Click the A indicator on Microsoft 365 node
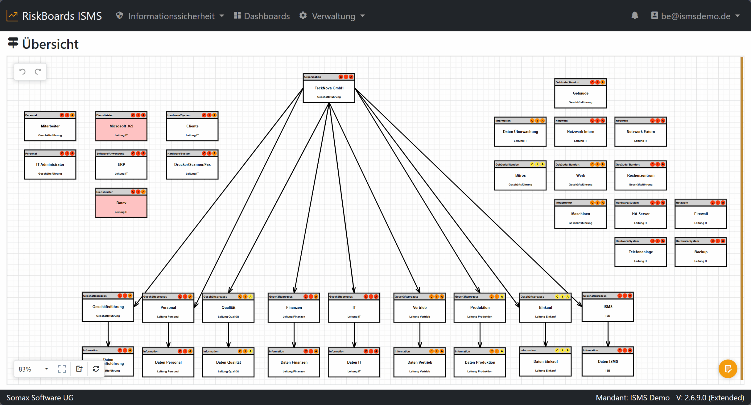The image size is (751, 405). 143,115
